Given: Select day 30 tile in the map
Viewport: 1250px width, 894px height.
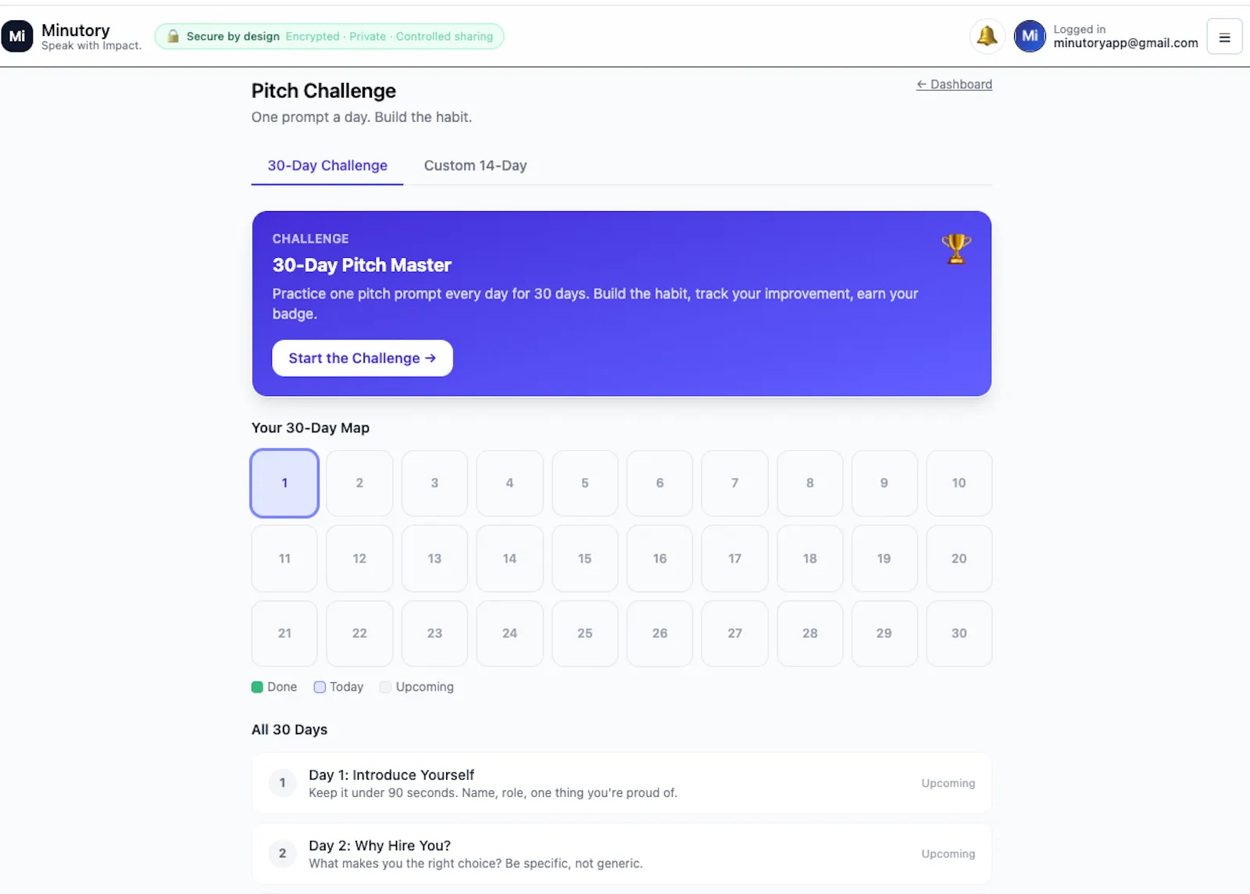Looking at the screenshot, I should pyautogui.click(x=959, y=633).
